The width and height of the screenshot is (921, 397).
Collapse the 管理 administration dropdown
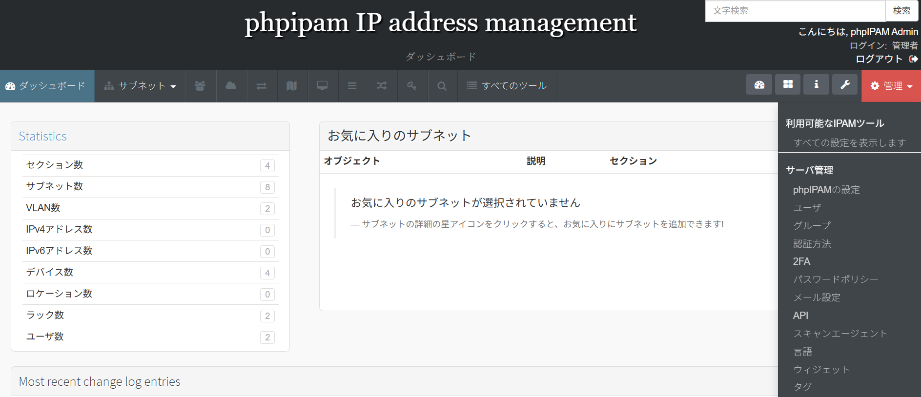(891, 86)
